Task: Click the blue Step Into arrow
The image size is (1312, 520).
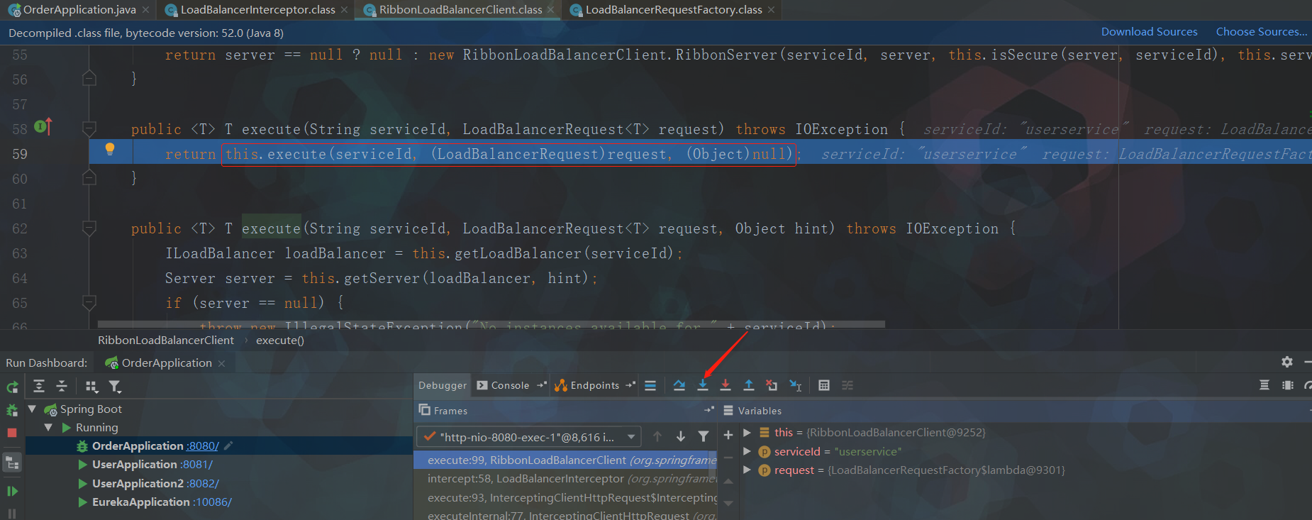Action: [702, 385]
